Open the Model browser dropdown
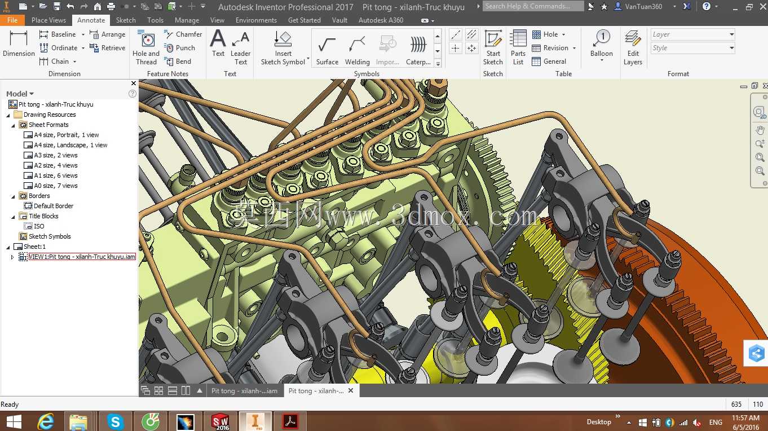Viewport: 768px width, 431px height. click(20, 94)
